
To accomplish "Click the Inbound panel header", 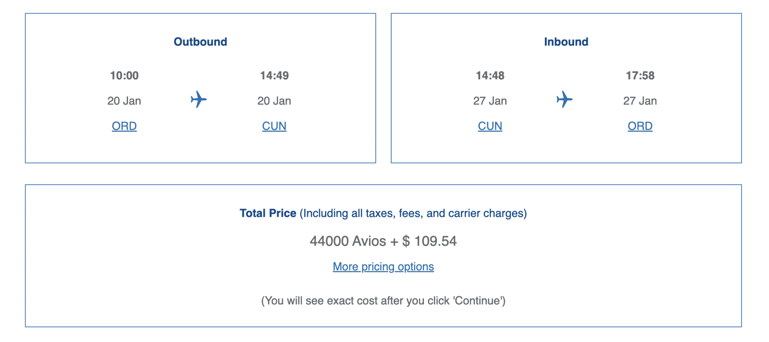I will pos(566,42).
